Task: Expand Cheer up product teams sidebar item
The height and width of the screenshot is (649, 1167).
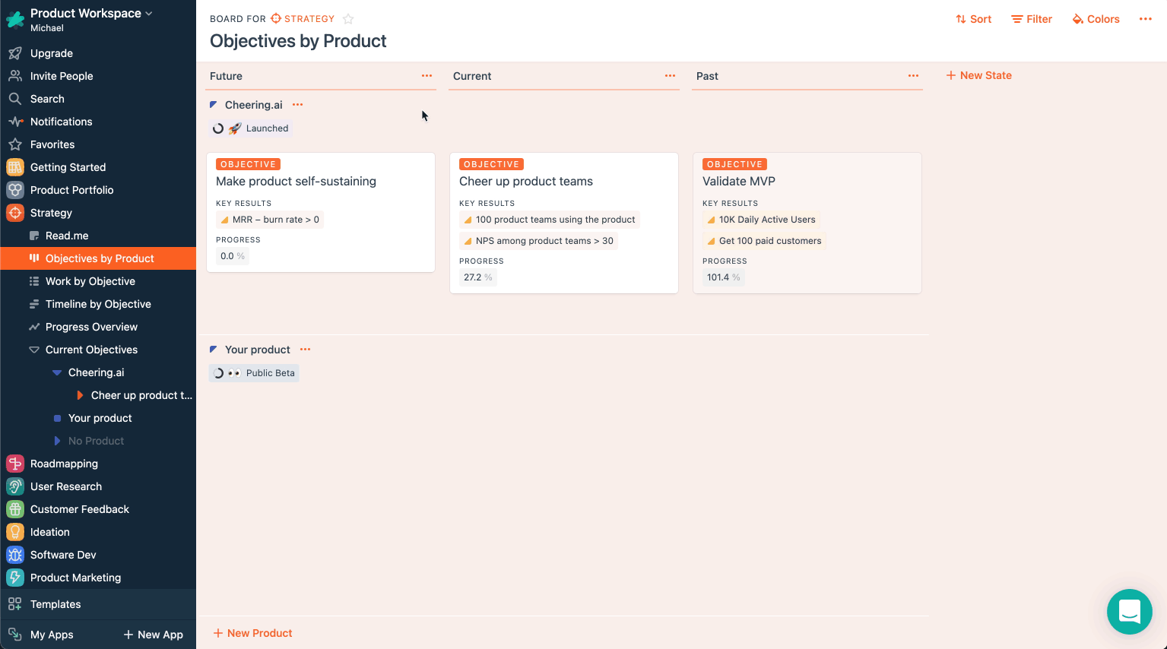Action: click(x=80, y=395)
